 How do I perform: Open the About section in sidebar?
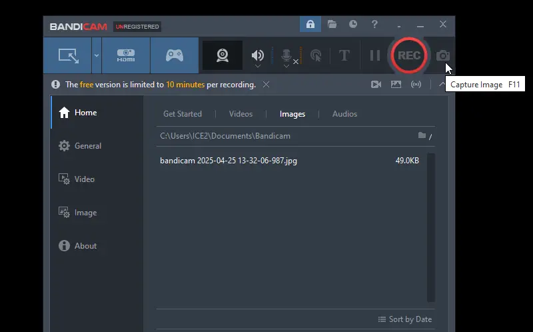click(97, 246)
